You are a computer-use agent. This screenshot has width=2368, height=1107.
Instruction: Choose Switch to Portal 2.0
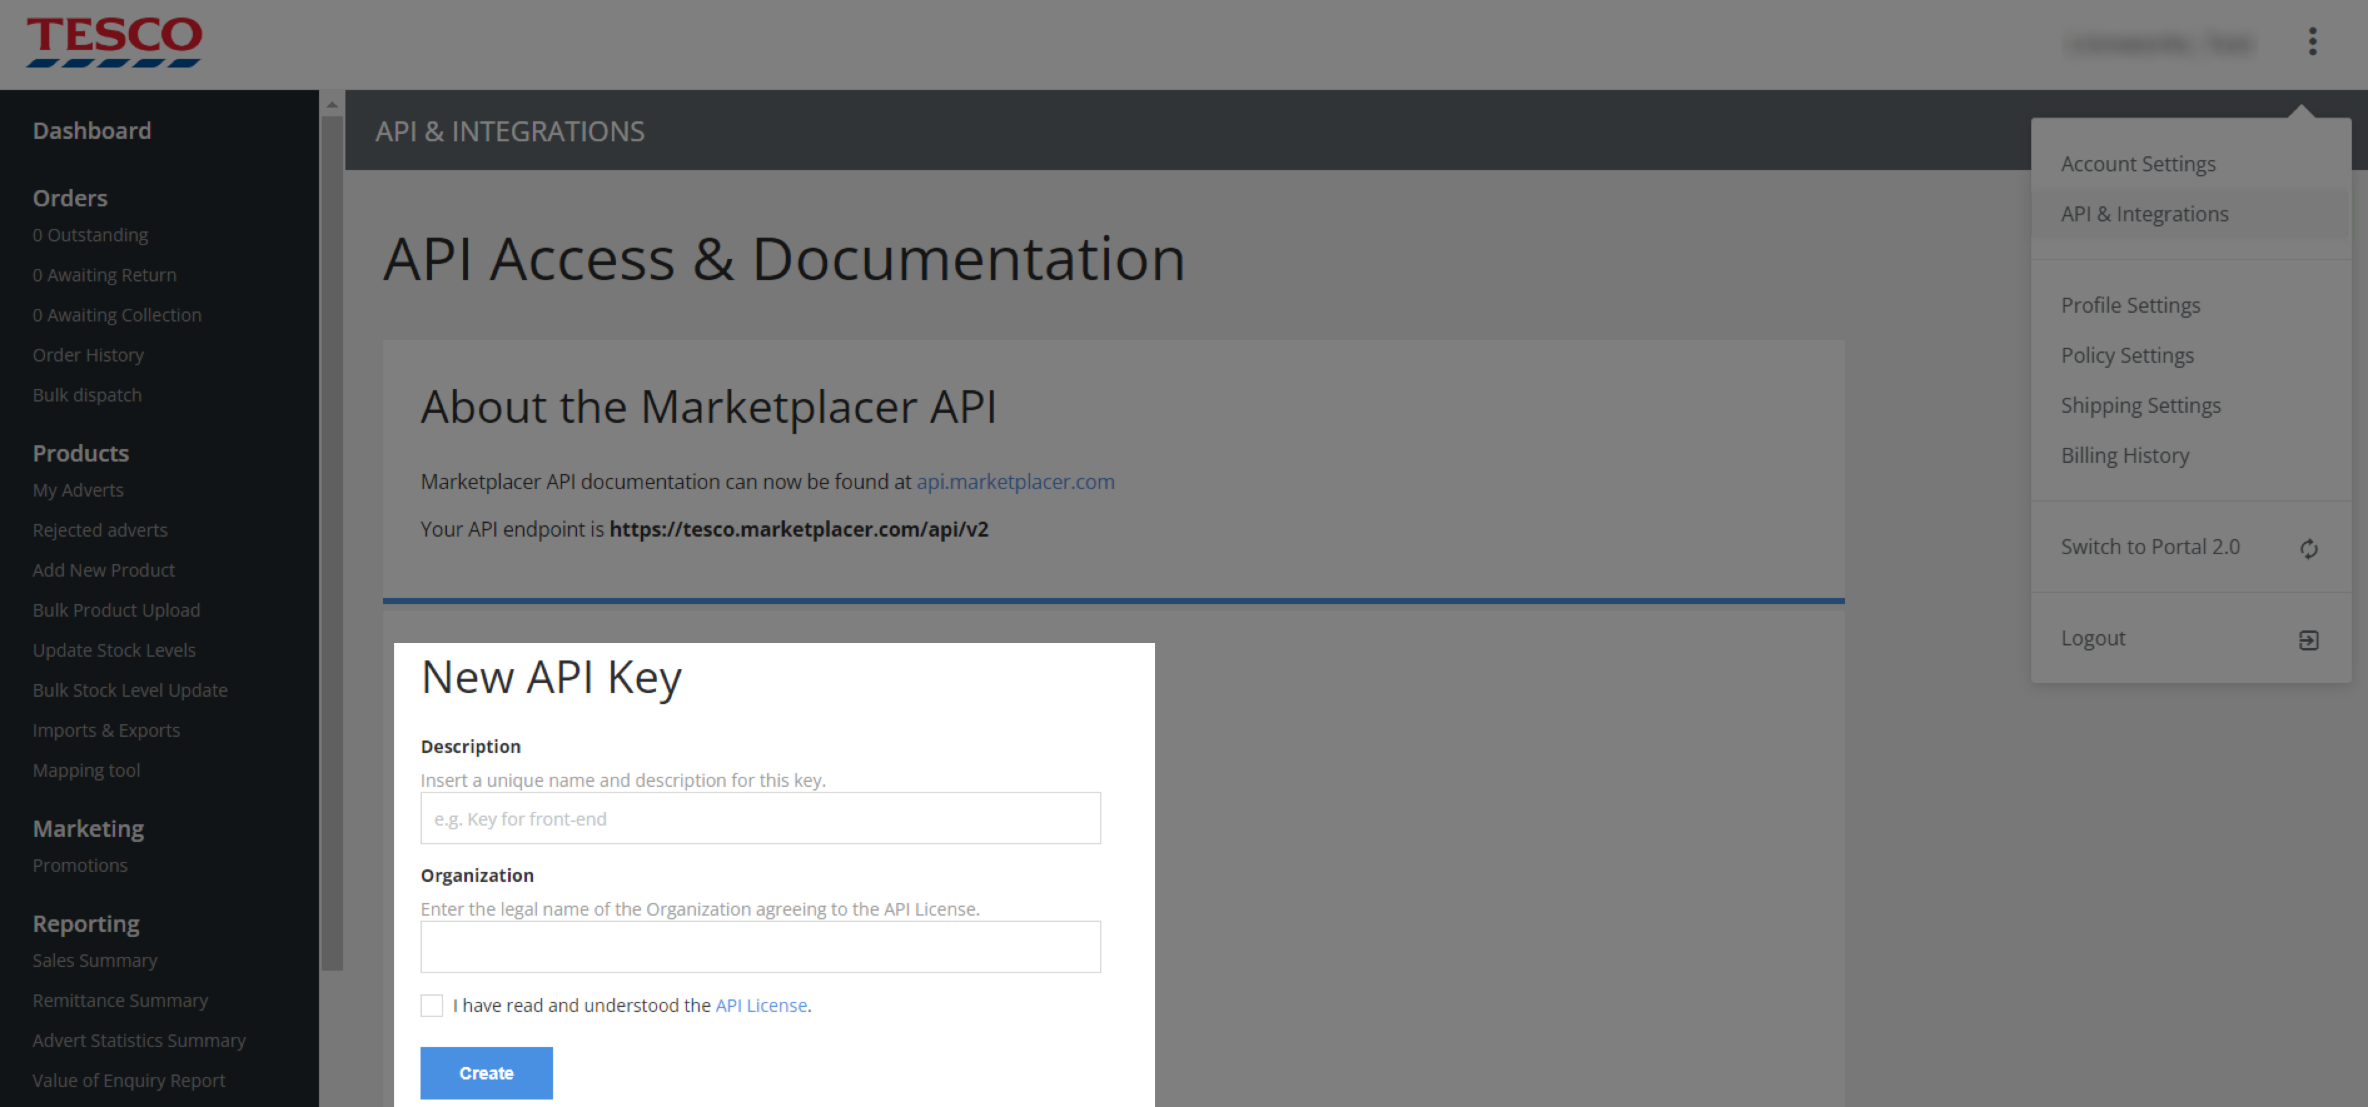click(x=2150, y=547)
